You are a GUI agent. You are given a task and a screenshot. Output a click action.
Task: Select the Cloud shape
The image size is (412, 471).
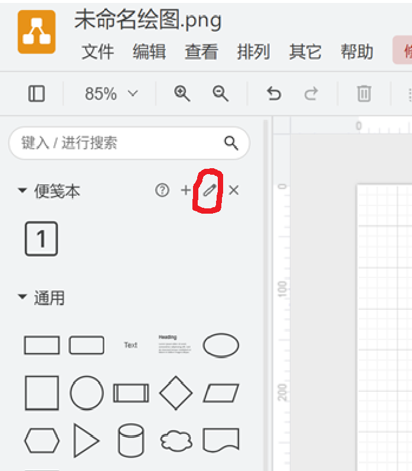tap(176, 440)
